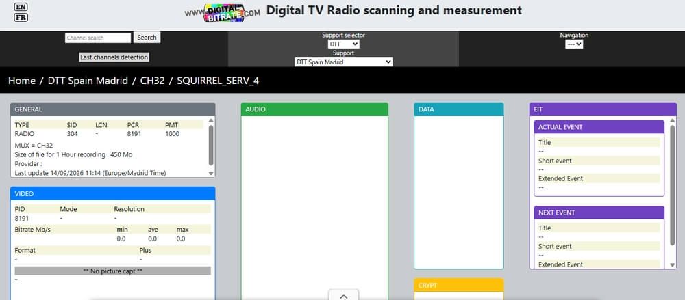
Task: Click the Format label in VIDEO panel
Action: (25, 250)
